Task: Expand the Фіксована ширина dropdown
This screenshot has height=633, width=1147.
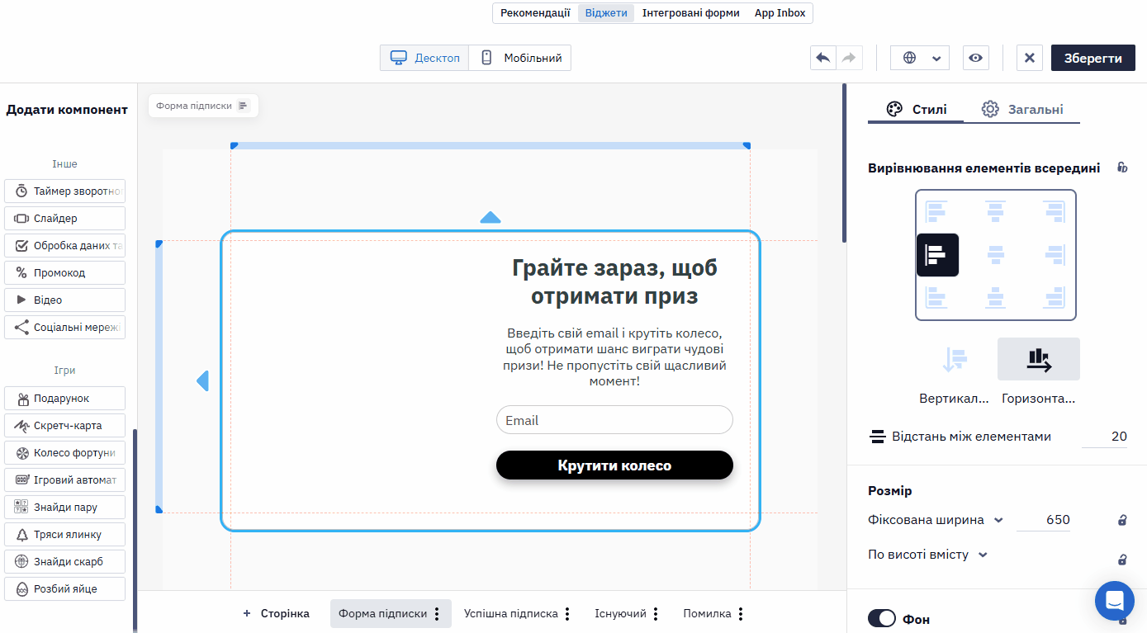Action: click(936, 520)
